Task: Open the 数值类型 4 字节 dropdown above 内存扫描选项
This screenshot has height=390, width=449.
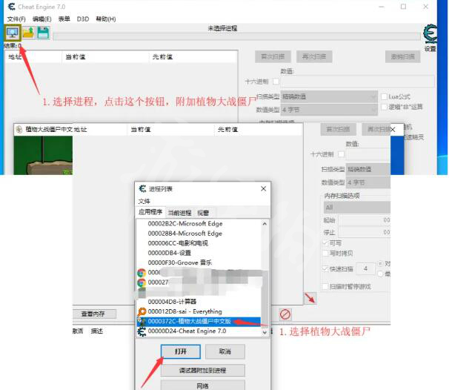Action: 368,182
